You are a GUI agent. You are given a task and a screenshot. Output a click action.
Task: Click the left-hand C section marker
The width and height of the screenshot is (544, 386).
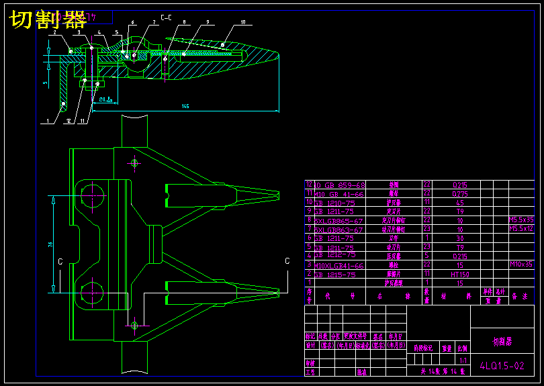[x=60, y=262]
